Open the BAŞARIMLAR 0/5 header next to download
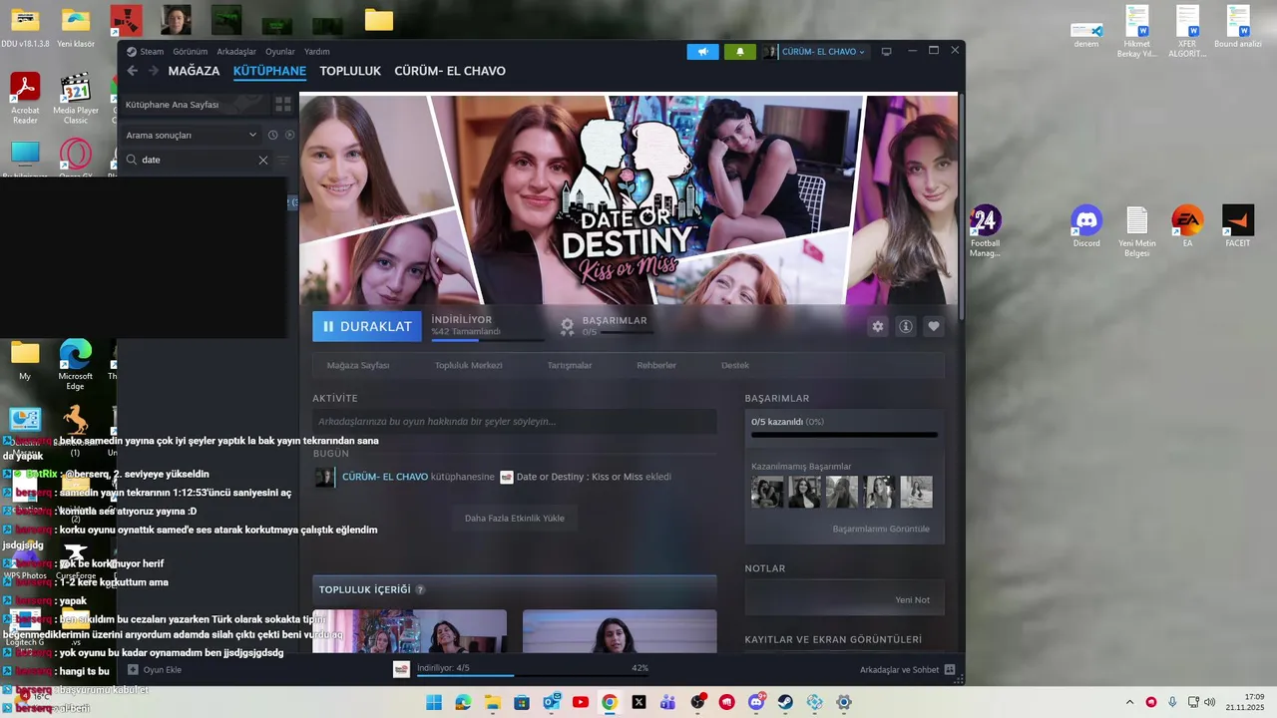1277x718 pixels. point(605,326)
